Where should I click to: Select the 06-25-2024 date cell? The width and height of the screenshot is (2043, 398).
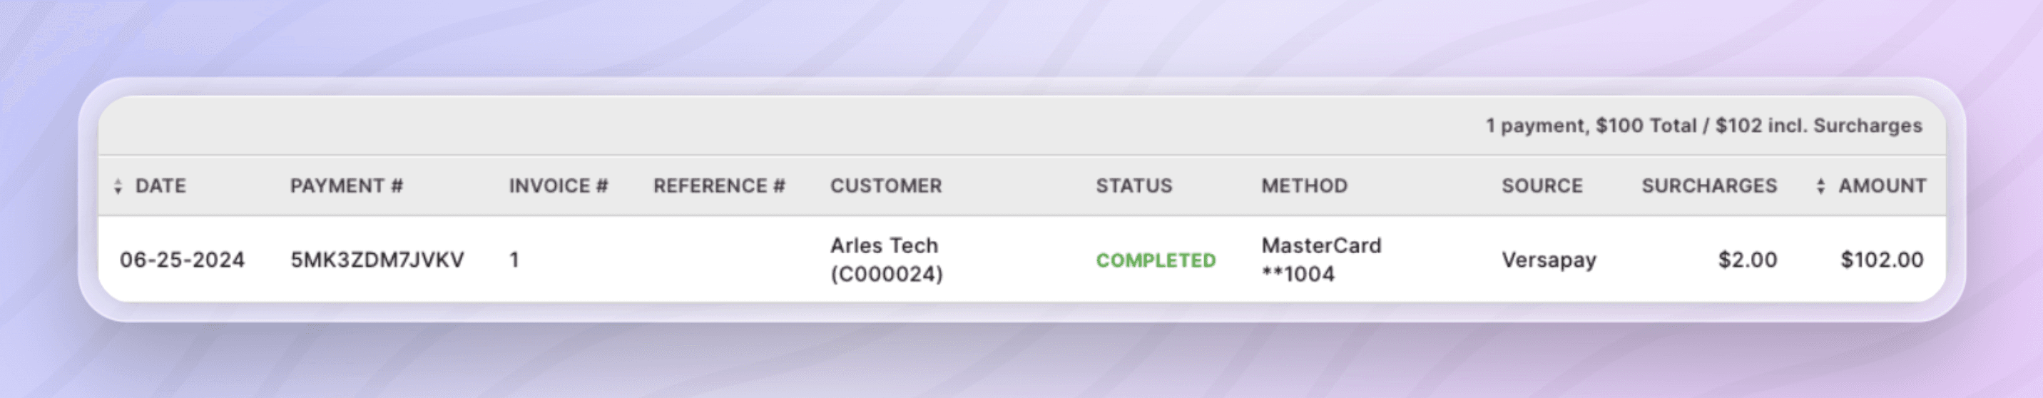point(182,260)
